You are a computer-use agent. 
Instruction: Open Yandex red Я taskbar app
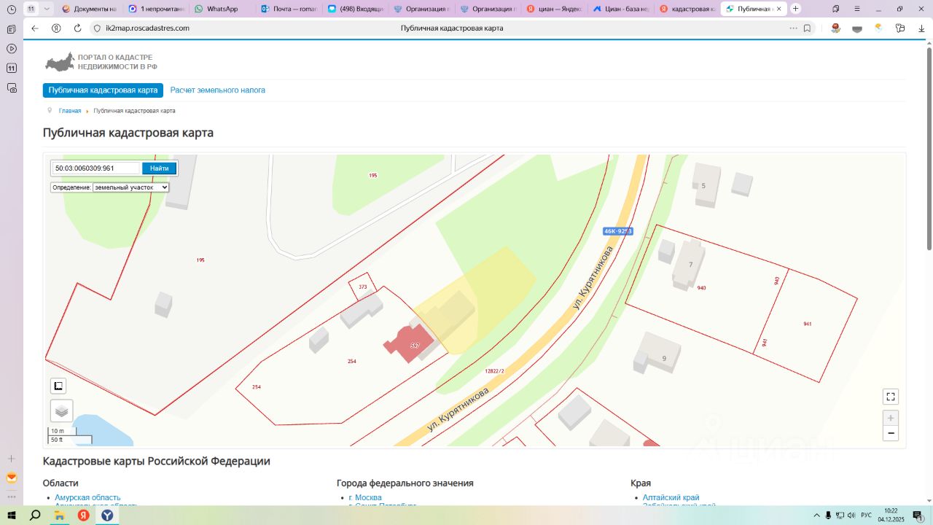tap(83, 515)
